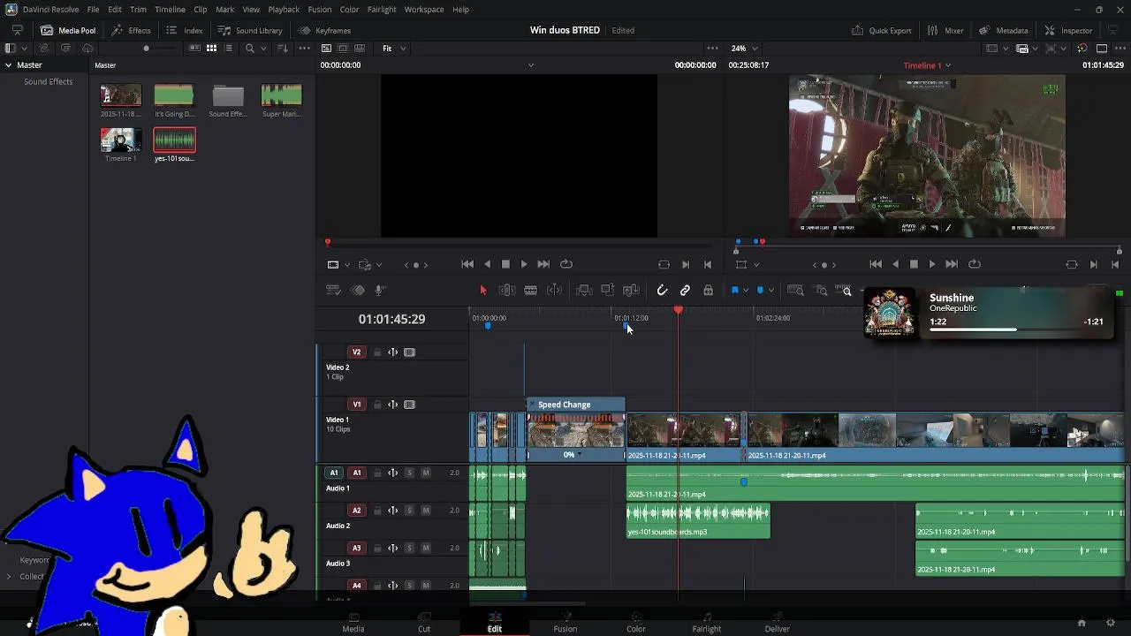Open the Fairlight menu in menu bar
Viewport: 1131px width, 636px height.
coord(382,10)
